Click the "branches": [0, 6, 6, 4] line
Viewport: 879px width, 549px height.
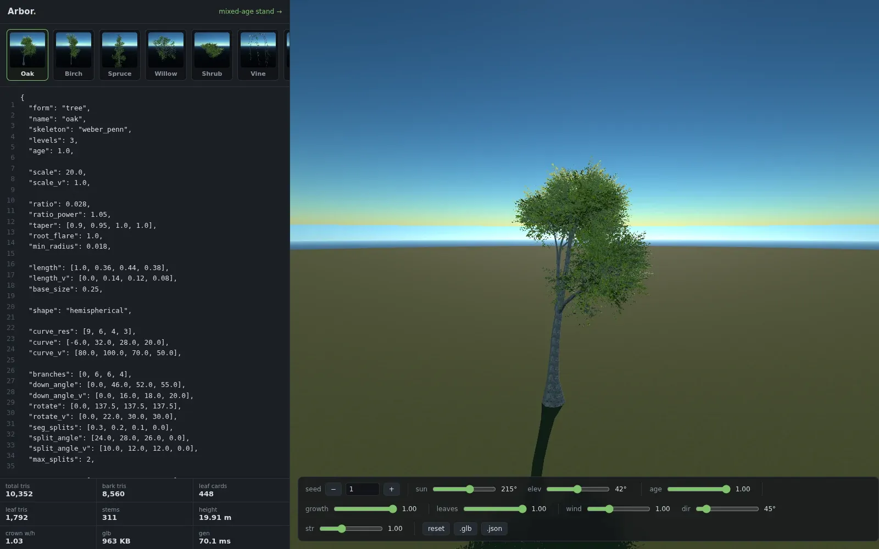coord(80,374)
